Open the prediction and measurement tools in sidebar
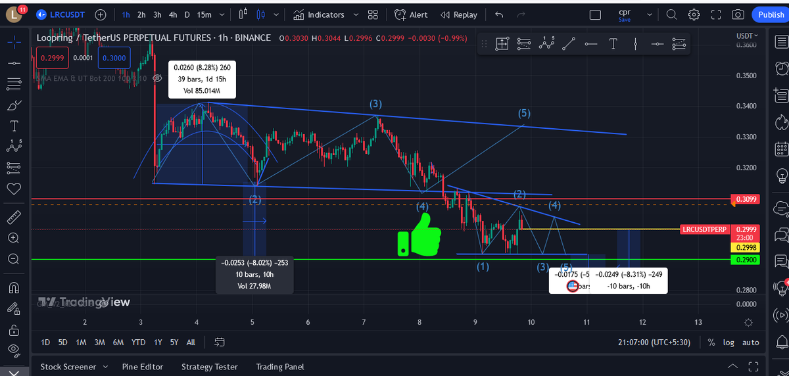The image size is (789, 376). pyautogui.click(x=13, y=168)
